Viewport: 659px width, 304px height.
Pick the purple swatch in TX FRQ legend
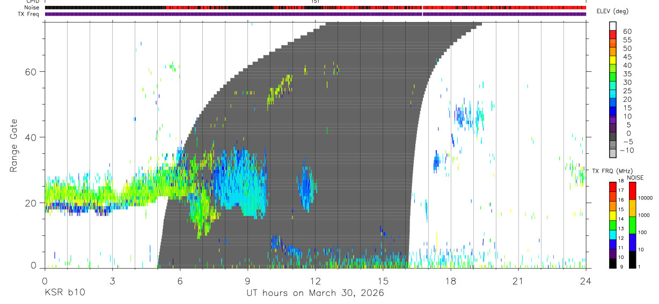(613, 254)
